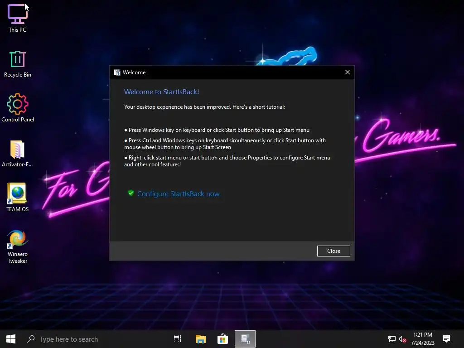Select the TEAM OS shortcut icon

tap(17, 193)
